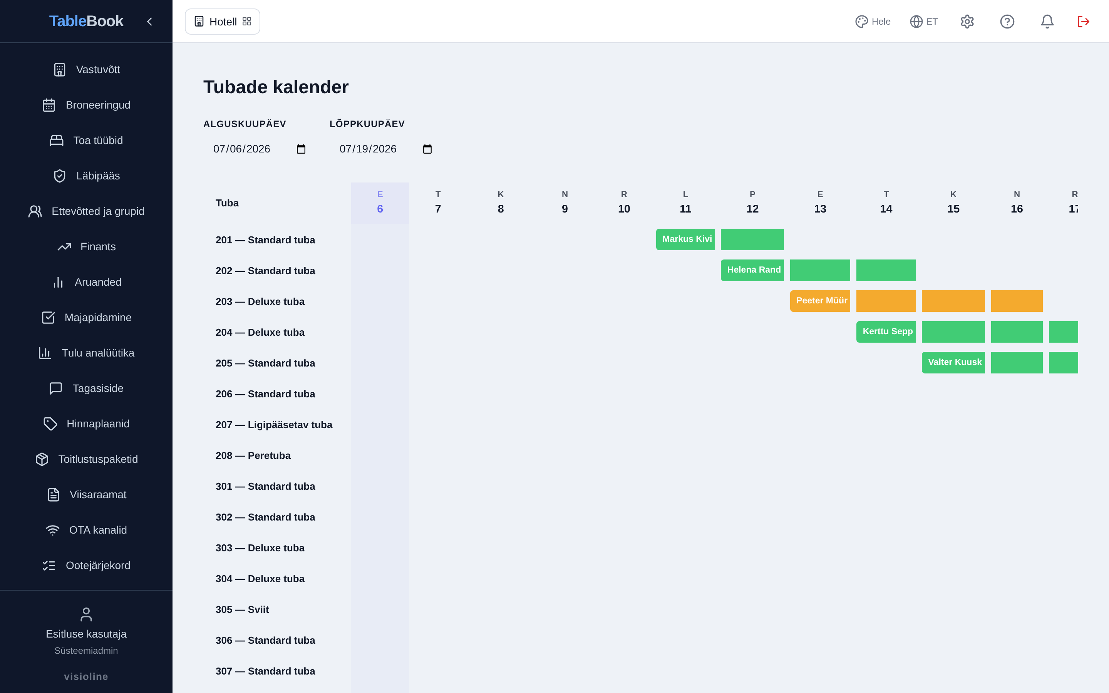Open the Broneeringud page

[x=86, y=105]
